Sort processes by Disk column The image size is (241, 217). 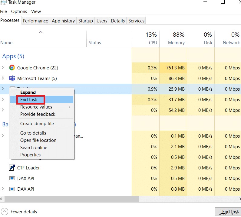coord(201,38)
